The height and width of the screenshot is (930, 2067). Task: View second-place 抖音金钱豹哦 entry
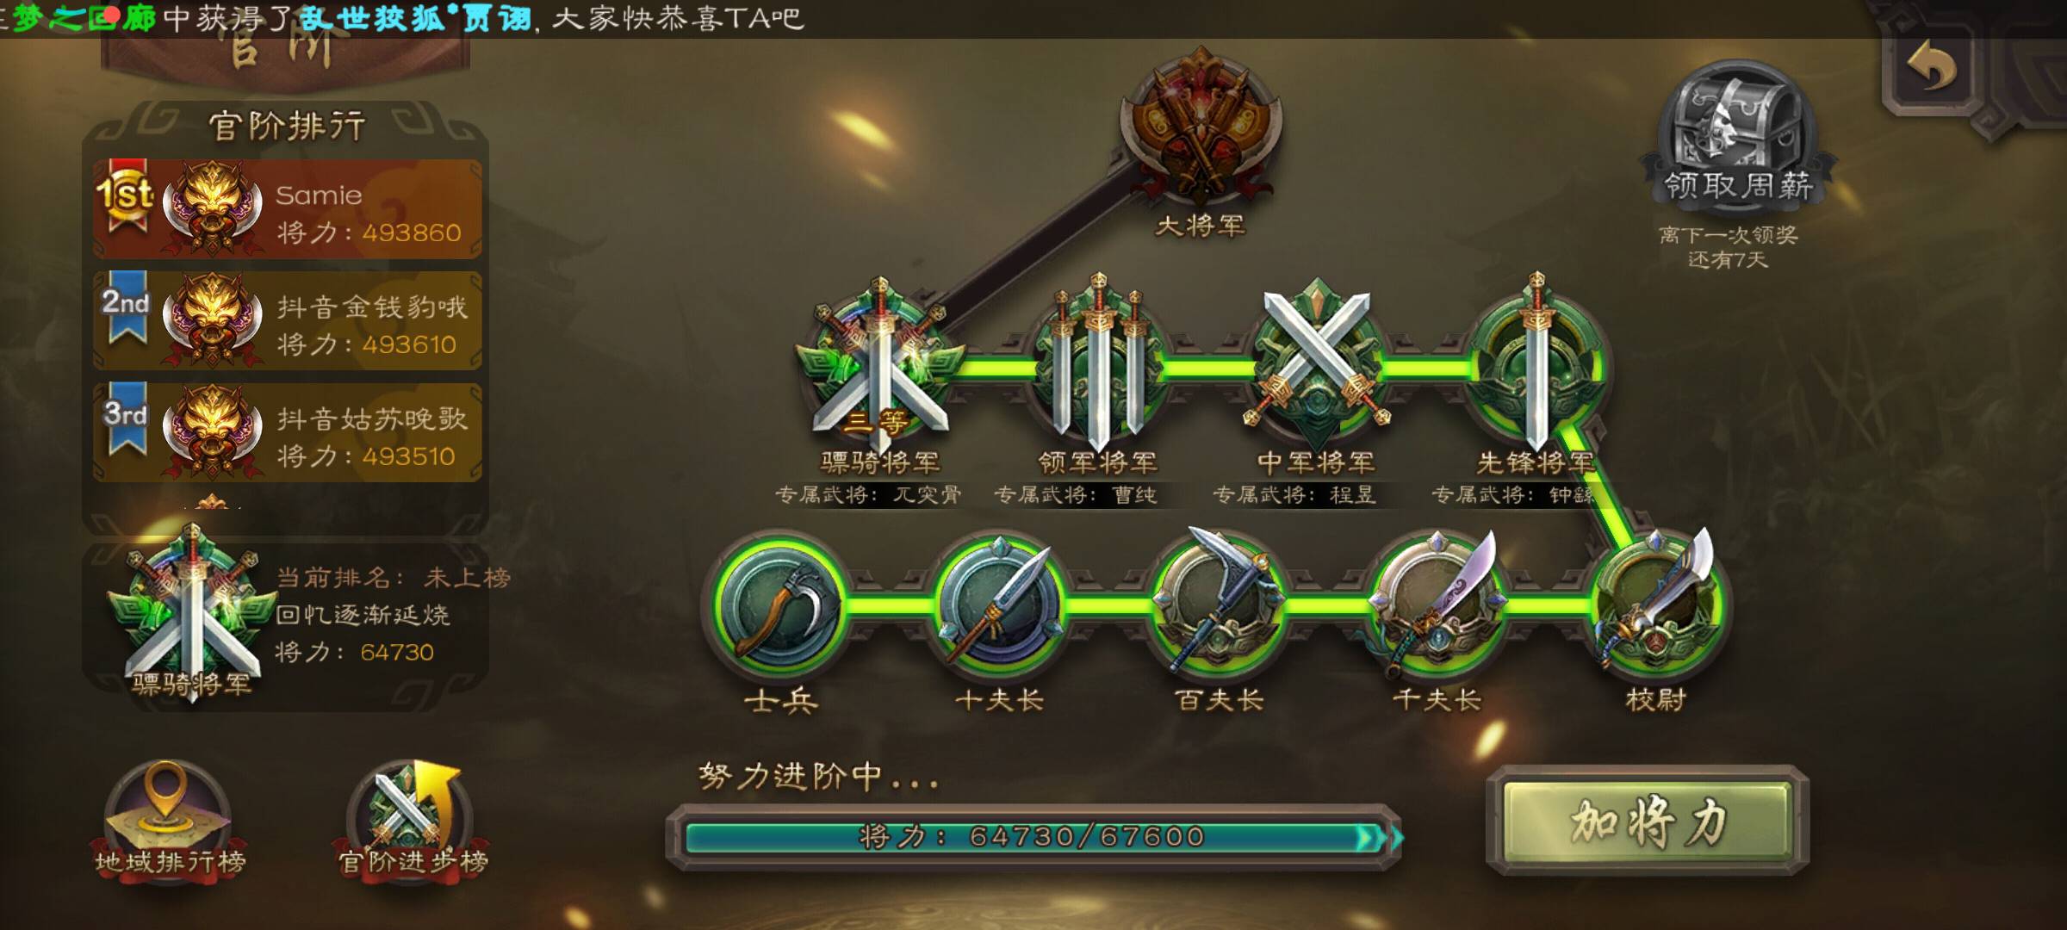(287, 321)
